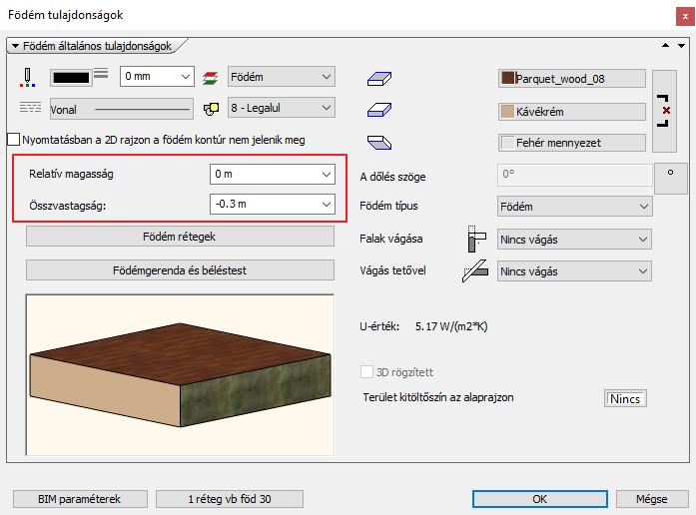Close the Födém tulajdonságok dialog
Image resolution: width=696 pixels, height=515 pixels.
point(685,16)
